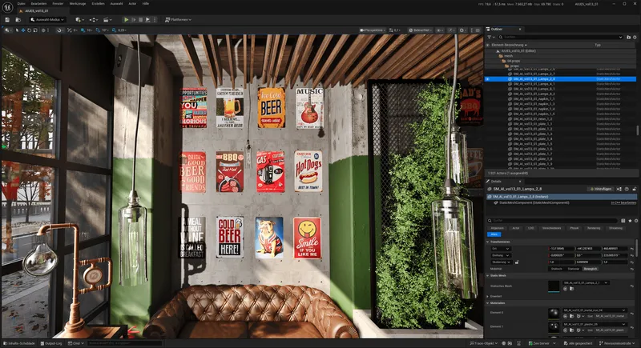This screenshot has width=641, height=348.
Task: Choose the select cursor tool in viewport
Action: tap(17, 30)
